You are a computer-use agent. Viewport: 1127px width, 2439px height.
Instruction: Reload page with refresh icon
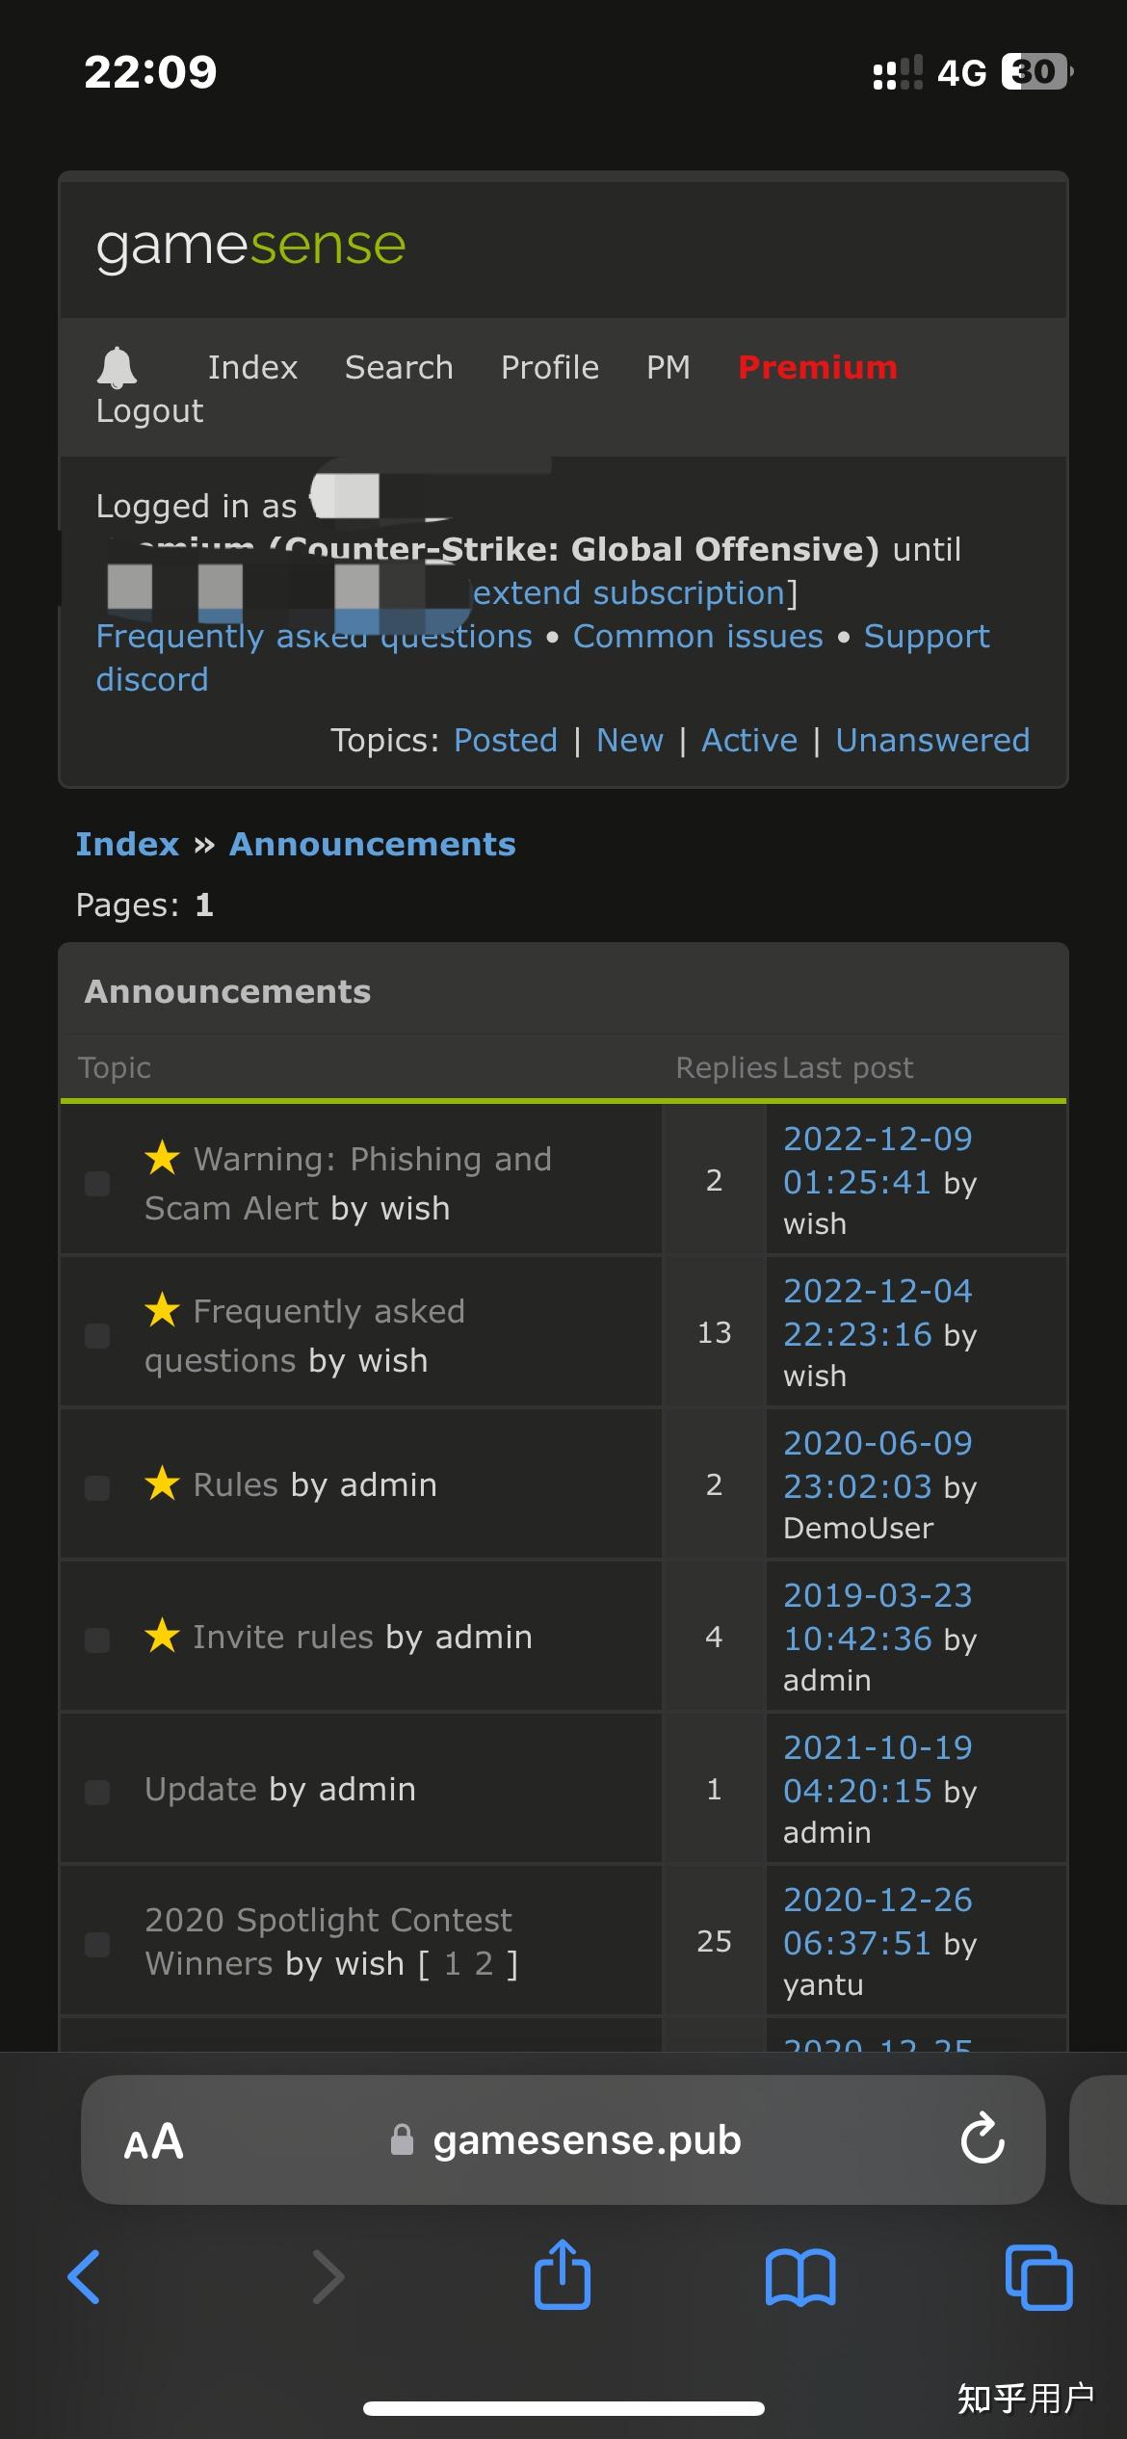(x=982, y=2139)
